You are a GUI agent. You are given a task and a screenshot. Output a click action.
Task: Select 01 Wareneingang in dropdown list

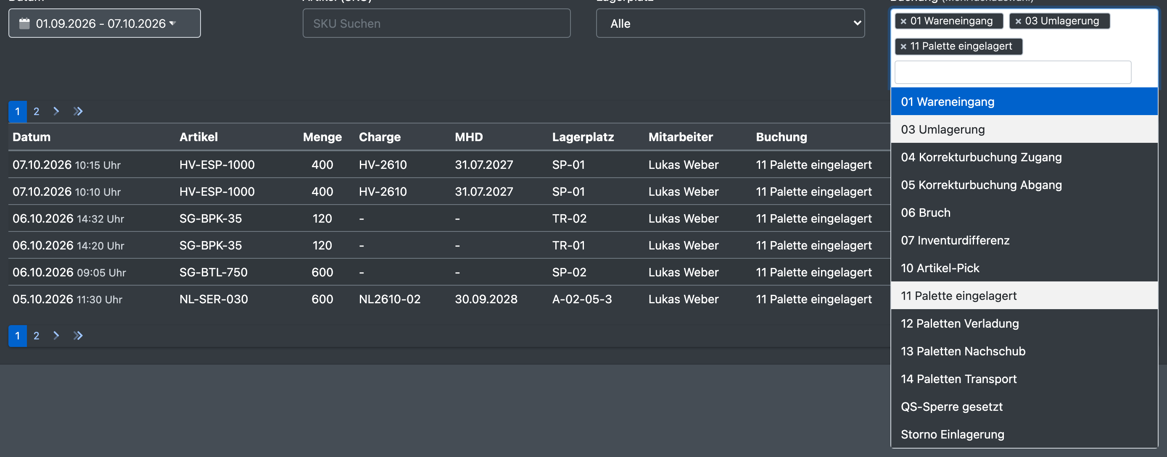tap(1024, 101)
